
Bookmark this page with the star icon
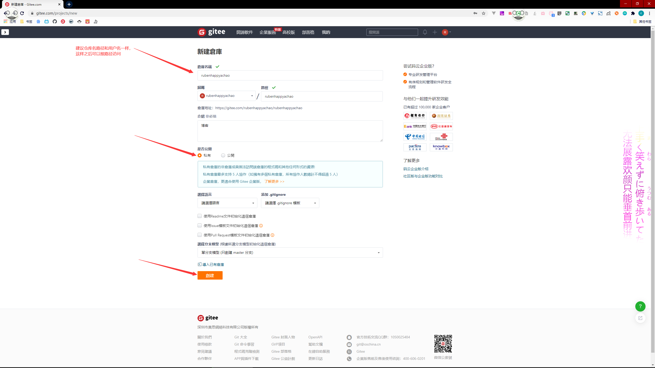click(483, 13)
